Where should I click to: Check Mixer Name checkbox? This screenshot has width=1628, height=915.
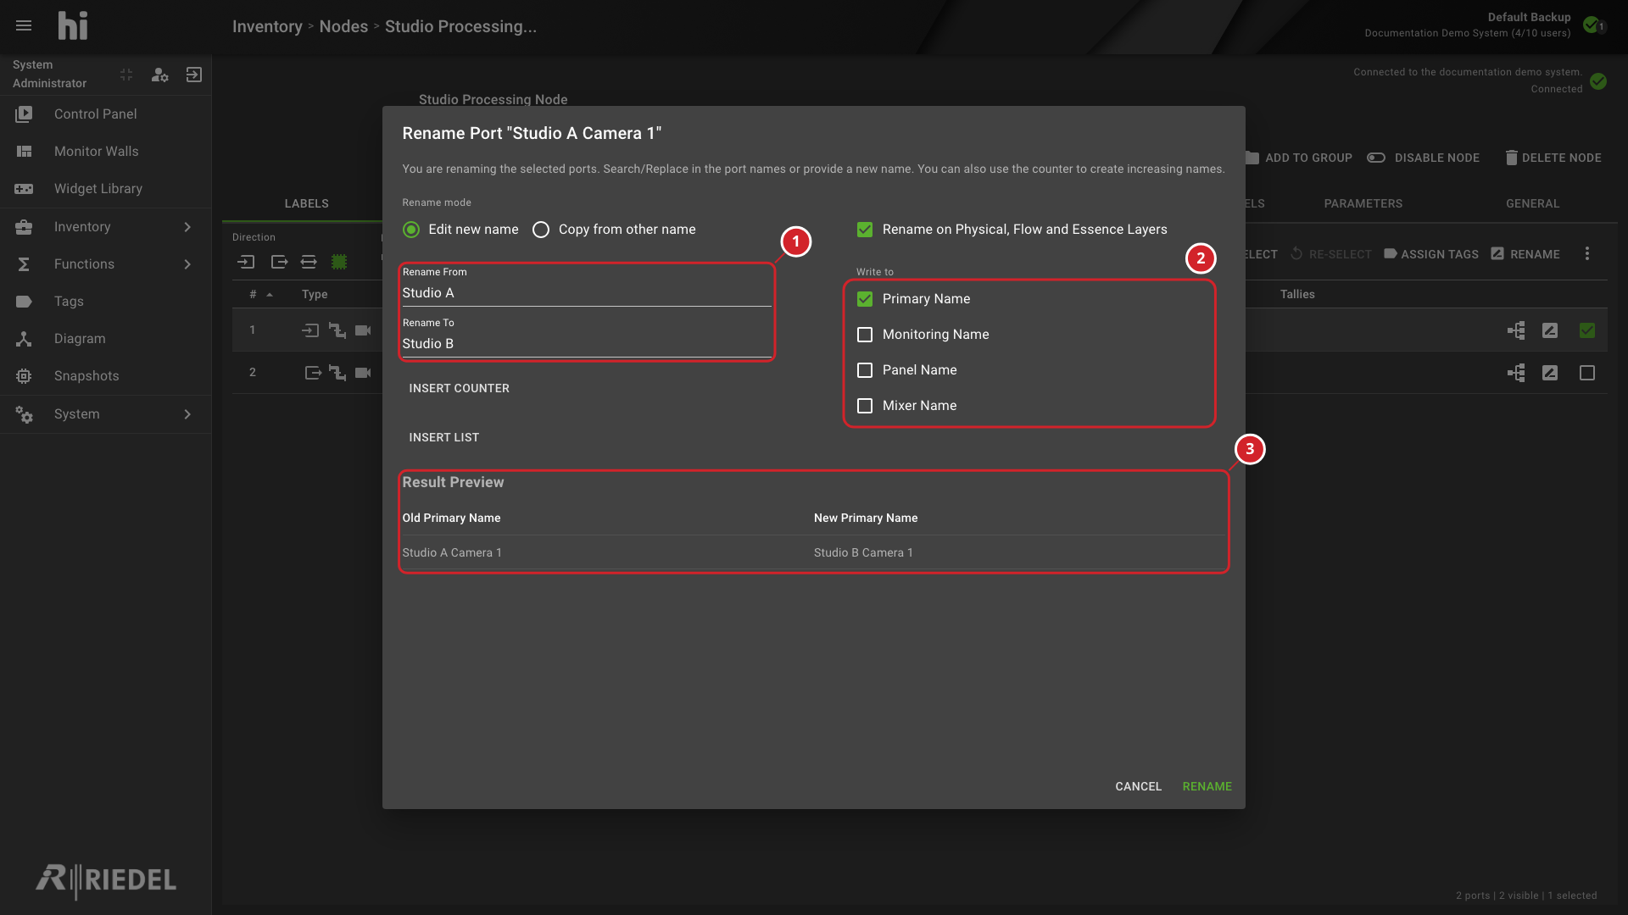click(x=865, y=406)
